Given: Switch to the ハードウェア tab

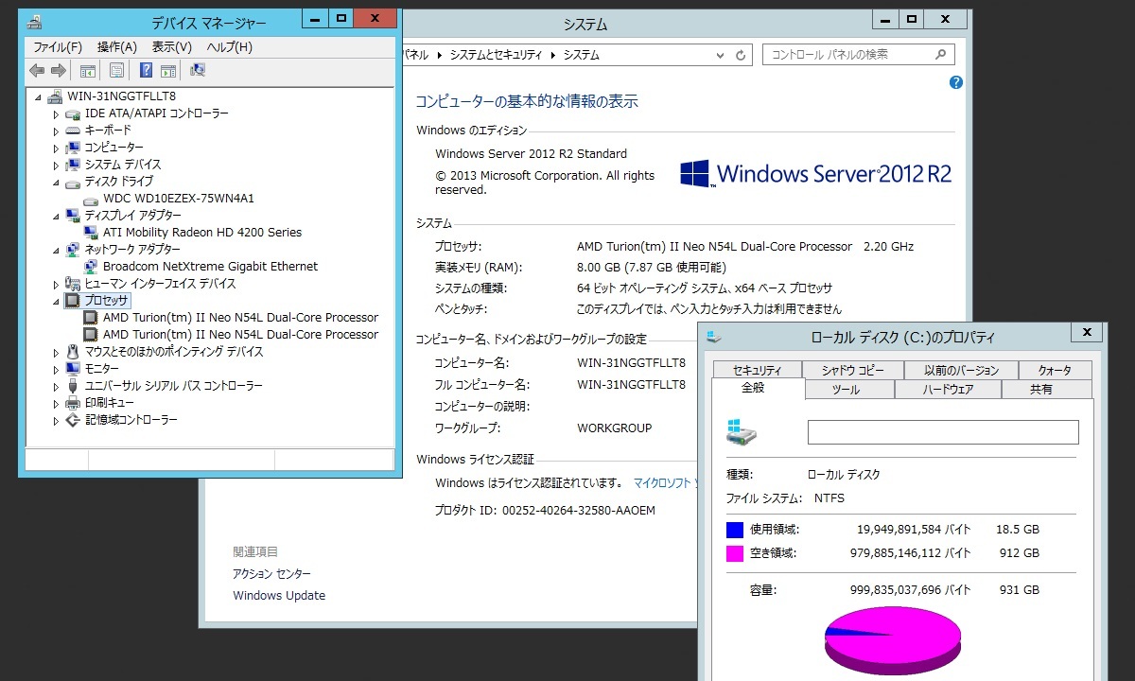Looking at the screenshot, I should (948, 390).
